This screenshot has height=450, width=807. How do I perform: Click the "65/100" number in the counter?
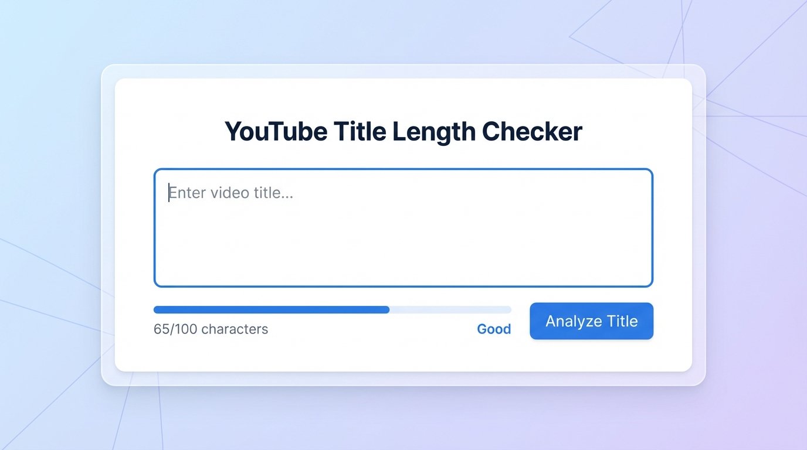[175, 329]
